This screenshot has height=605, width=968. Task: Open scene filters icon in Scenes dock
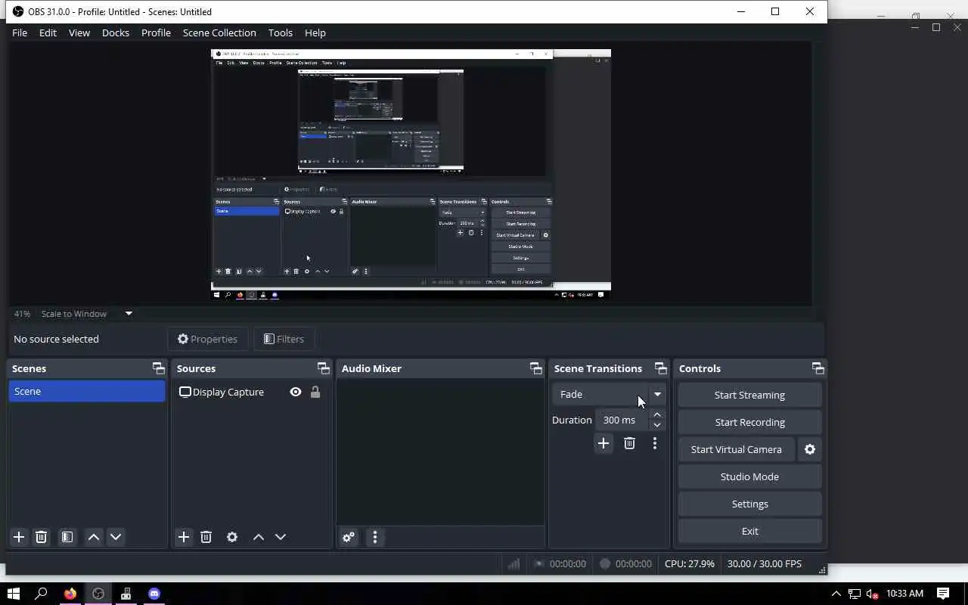[67, 537]
